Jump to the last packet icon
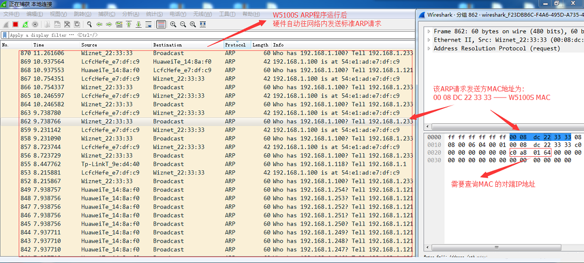This screenshot has width=584, height=263. point(139,25)
